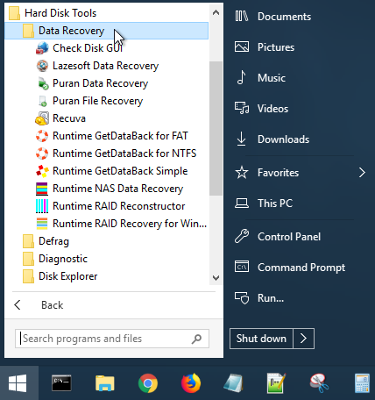
Task: Click the Control Panel wrench icon
Action: coord(242,236)
